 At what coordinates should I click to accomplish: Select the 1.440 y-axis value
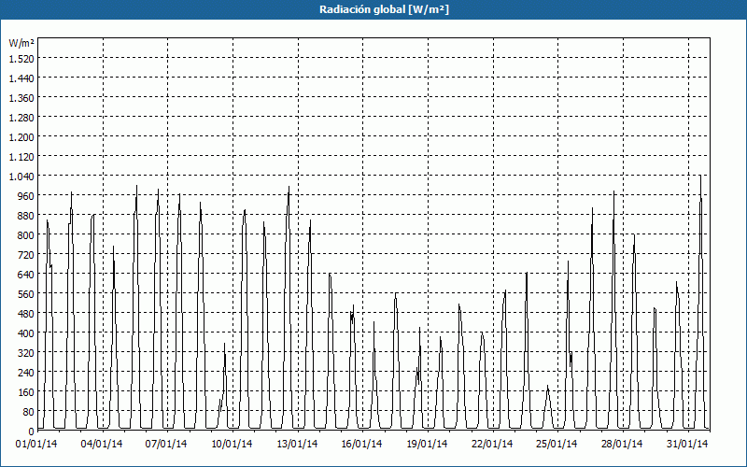click(x=21, y=78)
